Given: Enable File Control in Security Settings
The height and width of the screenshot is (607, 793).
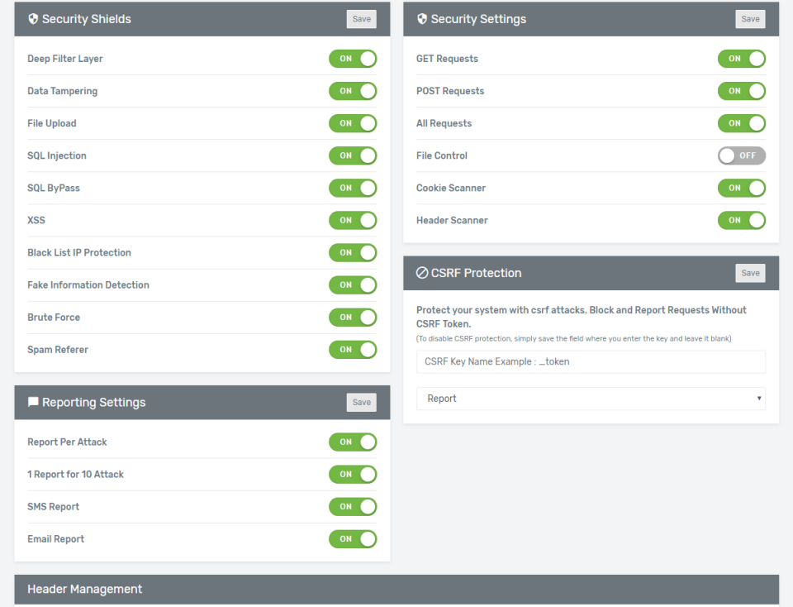Looking at the screenshot, I should click(741, 155).
